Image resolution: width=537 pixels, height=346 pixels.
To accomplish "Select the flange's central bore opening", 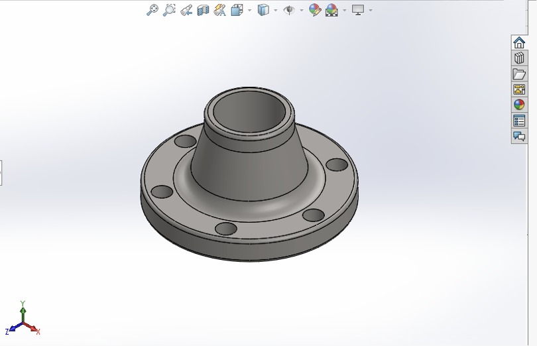I will click(249, 111).
